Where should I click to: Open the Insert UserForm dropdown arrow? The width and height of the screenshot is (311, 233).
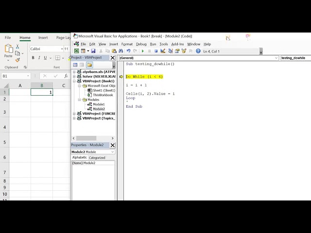pos(88,51)
